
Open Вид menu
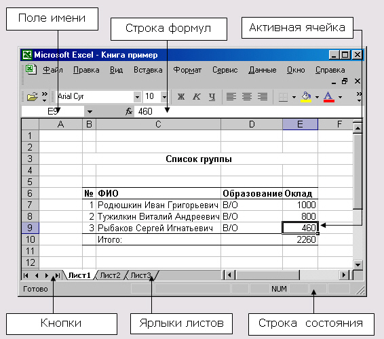pos(116,70)
